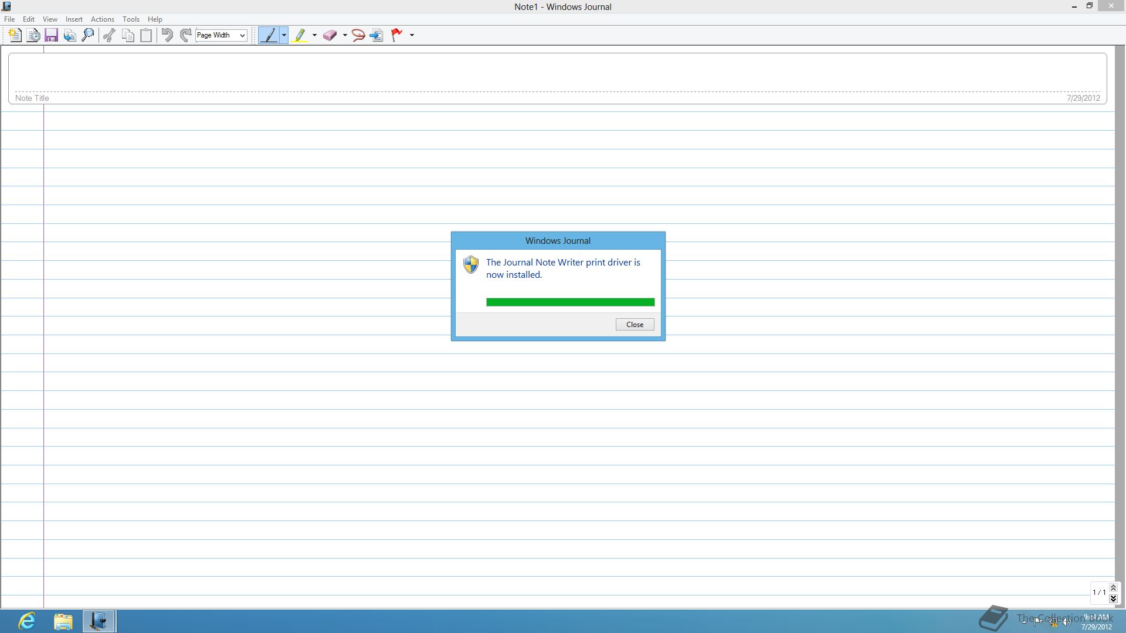Toggle the Pen tool on
The height and width of the screenshot is (633, 1126).
pyautogui.click(x=269, y=35)
